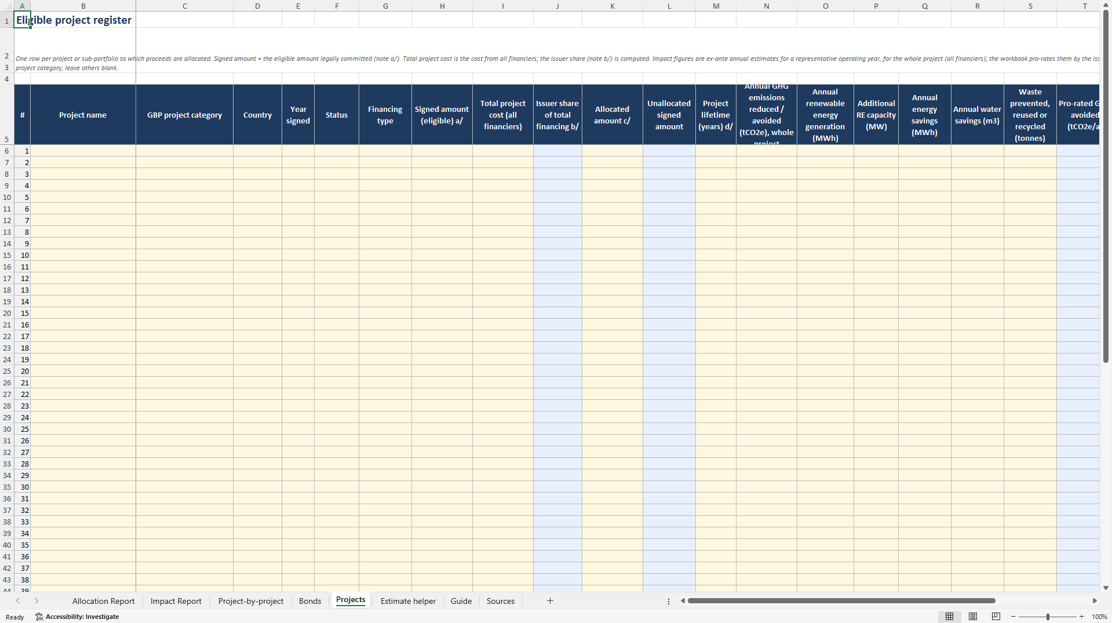Click 'Annual water savings (m3)' header
This screenshot has width=1112, height=623.
click(977, 115)
